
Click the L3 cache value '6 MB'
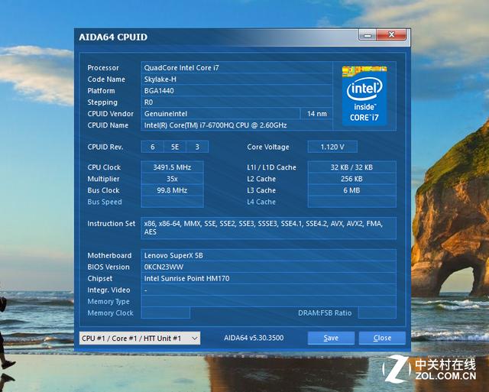click(x=351, y=190)
